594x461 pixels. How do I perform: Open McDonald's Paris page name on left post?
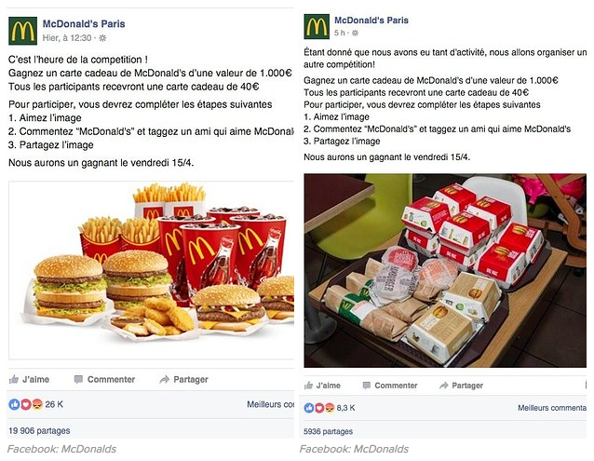(84, 24)
